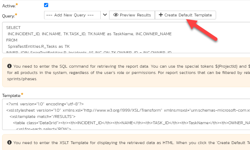
Task: Click the chevron arrow beside Add New Query
Action: [x=105, y=15]
